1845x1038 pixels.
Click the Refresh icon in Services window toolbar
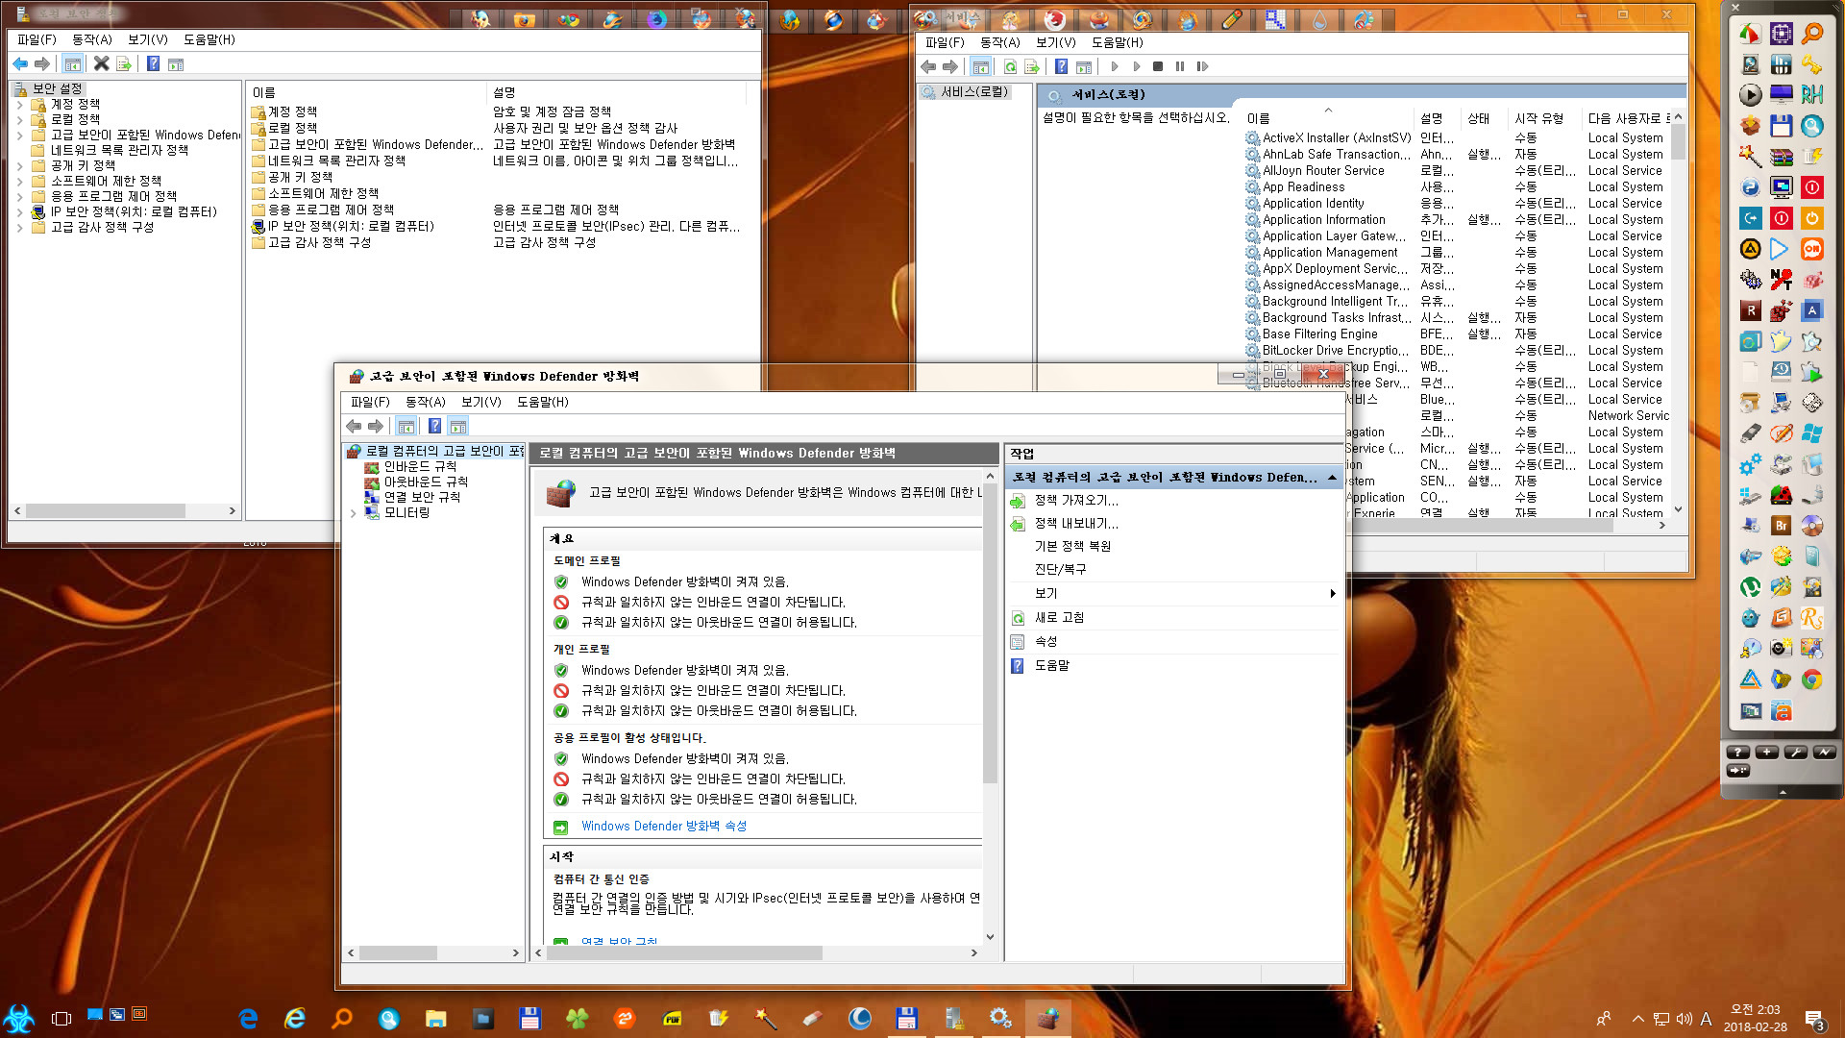point(1010,66)
